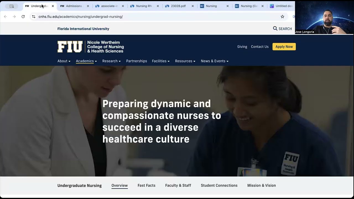Switch to the Untitled design tab
354x199 pixels.
(x=281, y=6)
